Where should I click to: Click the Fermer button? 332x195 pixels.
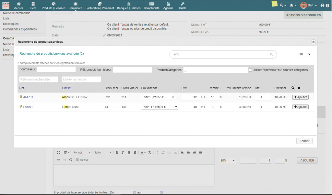pos(304,141)
